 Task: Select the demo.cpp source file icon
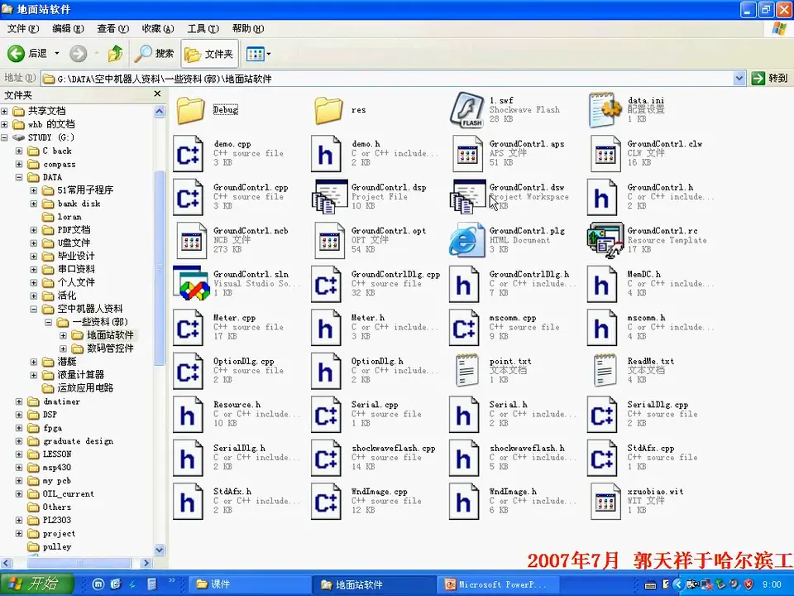[x=189, y=154]
